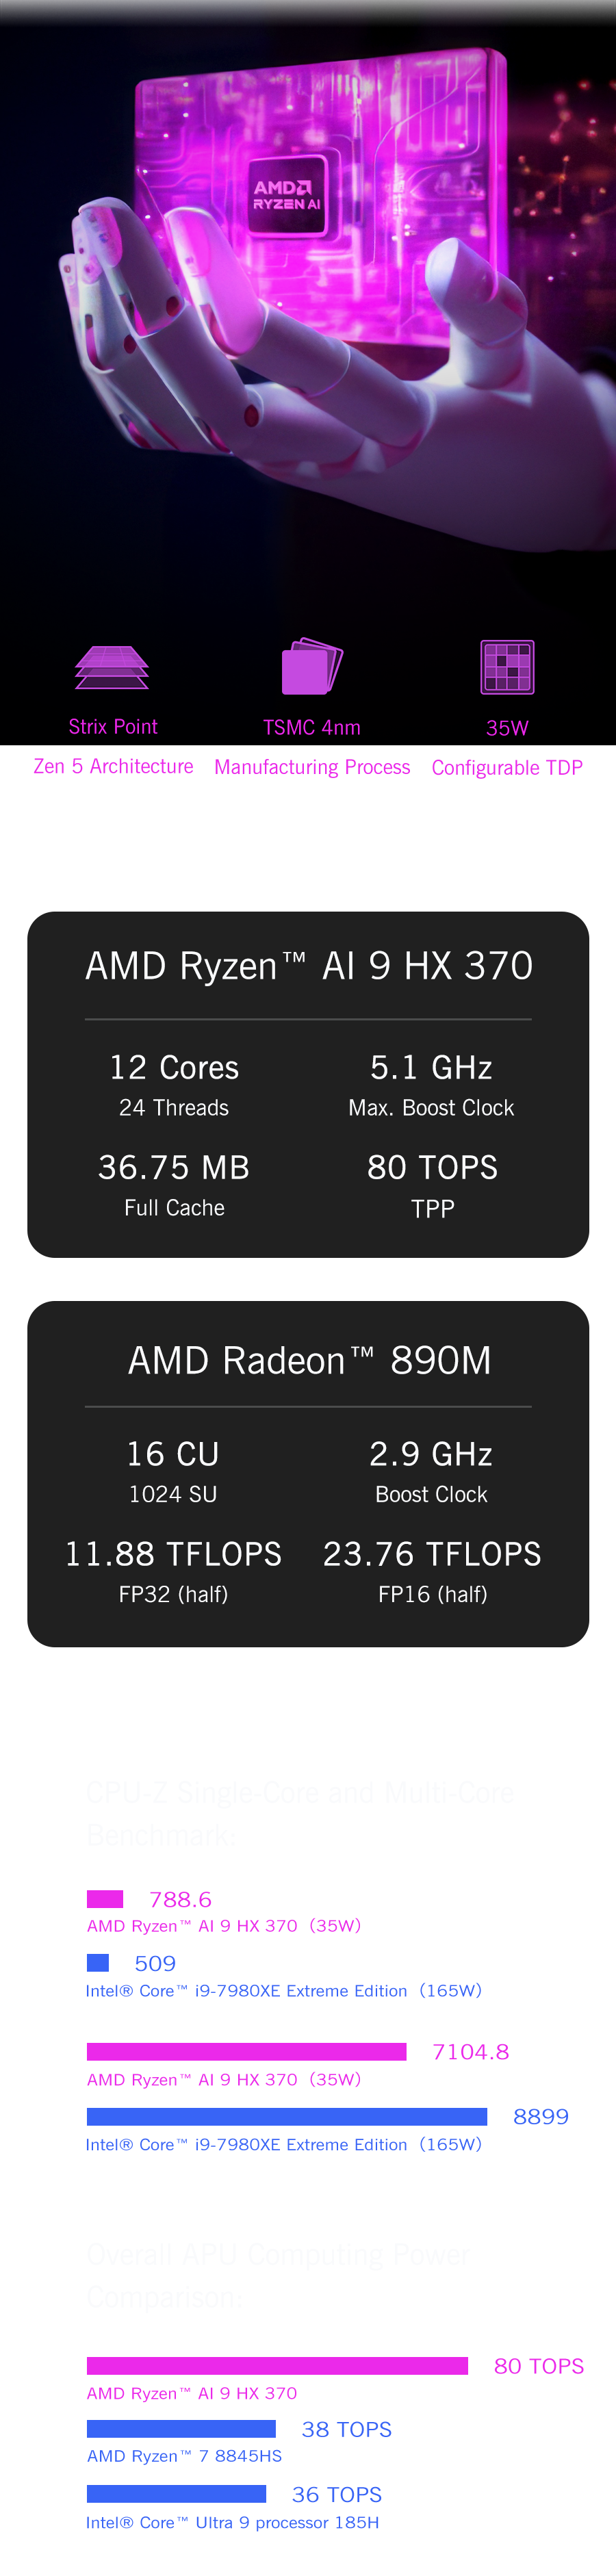The width and height of the screenshot is (616, 2576).
Task: Click the AMD Ryzen AI logo on the chip
Action: pos(287,195)
